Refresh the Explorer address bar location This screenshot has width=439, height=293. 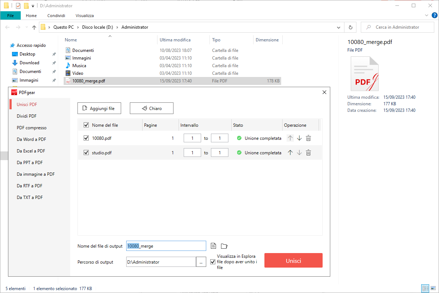coord(350,27)
